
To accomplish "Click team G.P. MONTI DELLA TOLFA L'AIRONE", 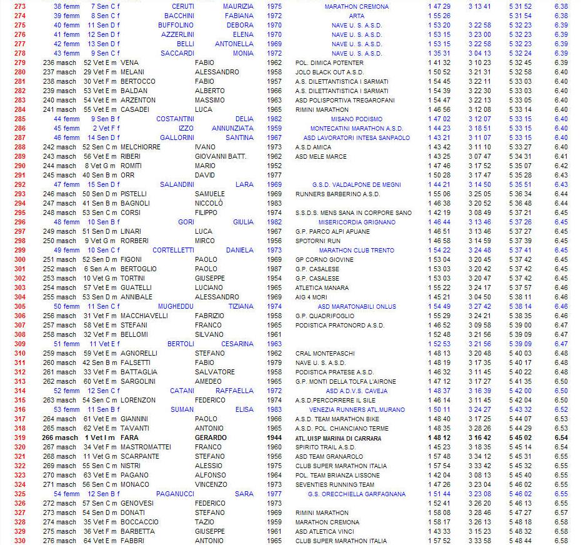I will 345,382.
